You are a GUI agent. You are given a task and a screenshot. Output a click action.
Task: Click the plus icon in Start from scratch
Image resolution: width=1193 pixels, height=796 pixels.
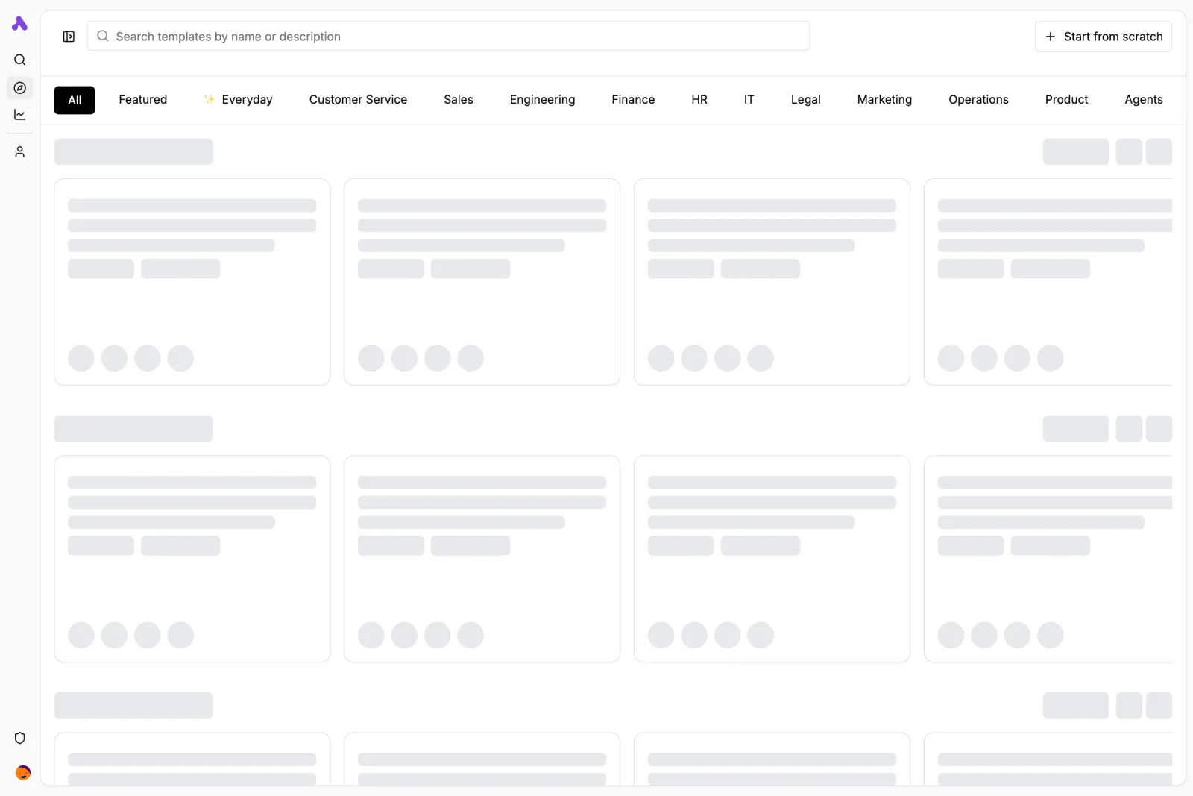pyautogui.click(x=1051, y=37)
